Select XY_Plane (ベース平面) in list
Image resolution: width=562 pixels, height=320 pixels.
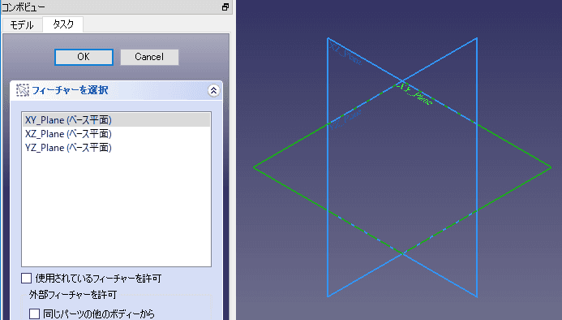point(116,120)
